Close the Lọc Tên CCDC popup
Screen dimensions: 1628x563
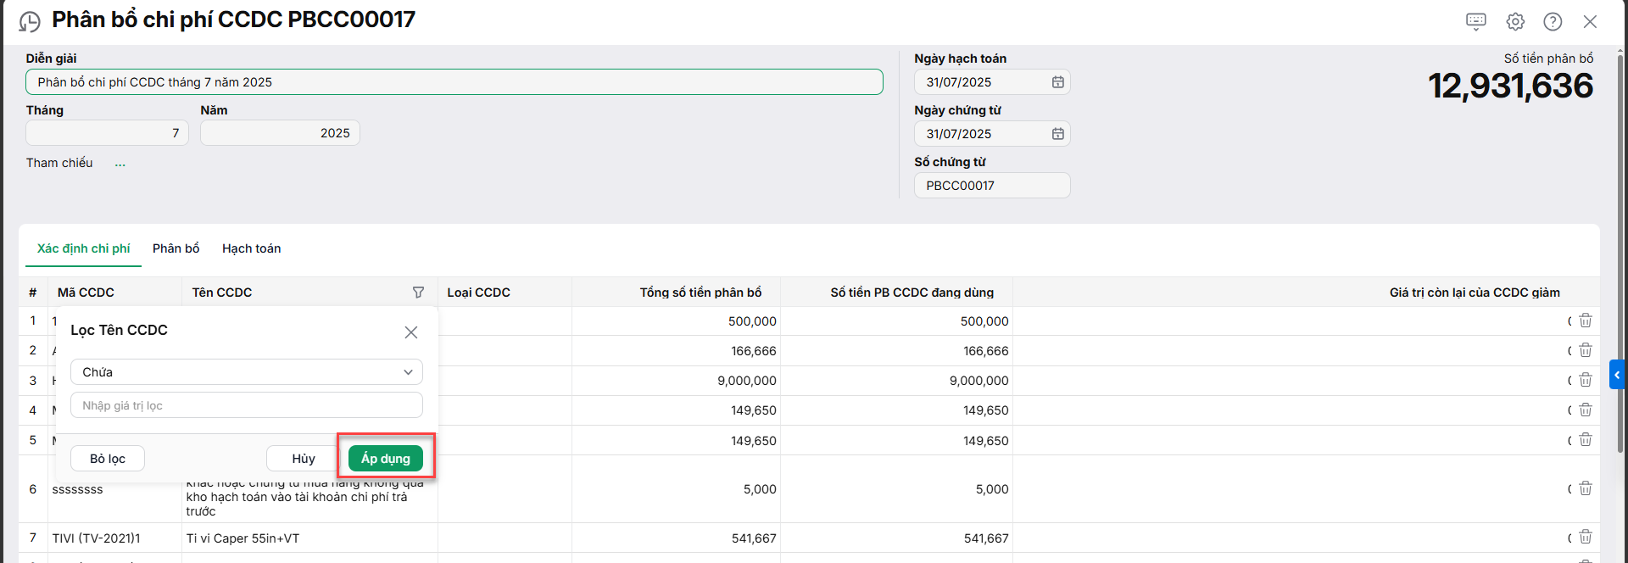tap(411, 332)
